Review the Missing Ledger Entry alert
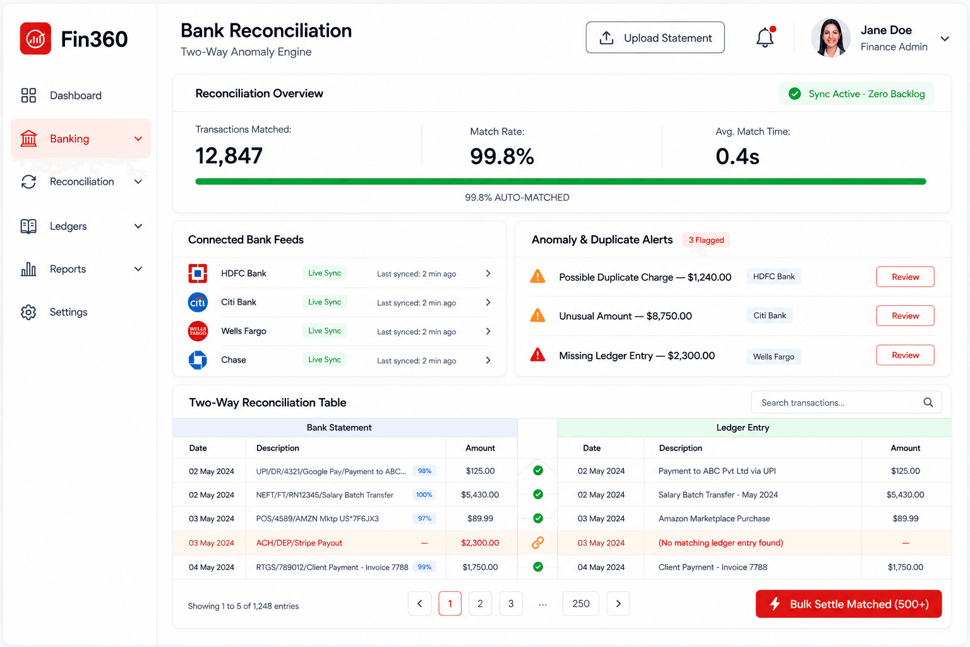Screen dimensions: 970x647 (x=905, y=355)
